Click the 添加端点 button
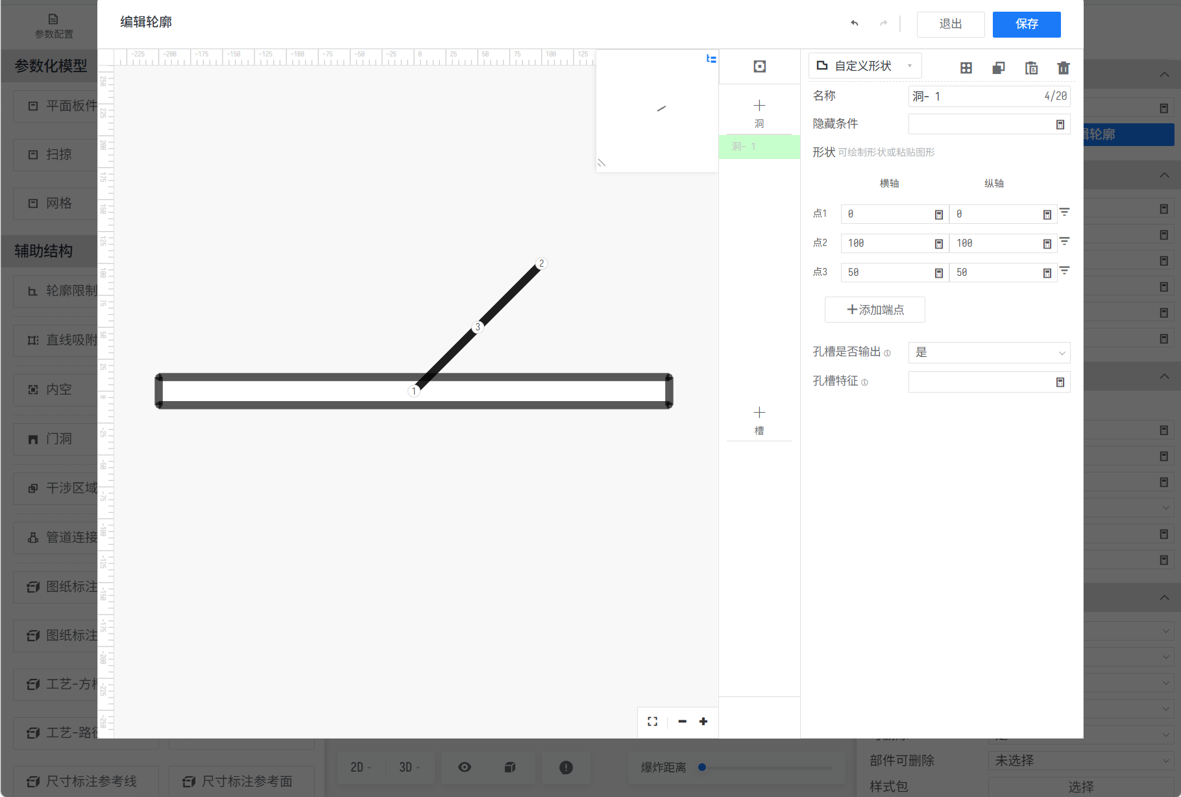Image resolution: width=1181 pixels, height=797 pixels. pyautogui.click(x=875, y=310)
